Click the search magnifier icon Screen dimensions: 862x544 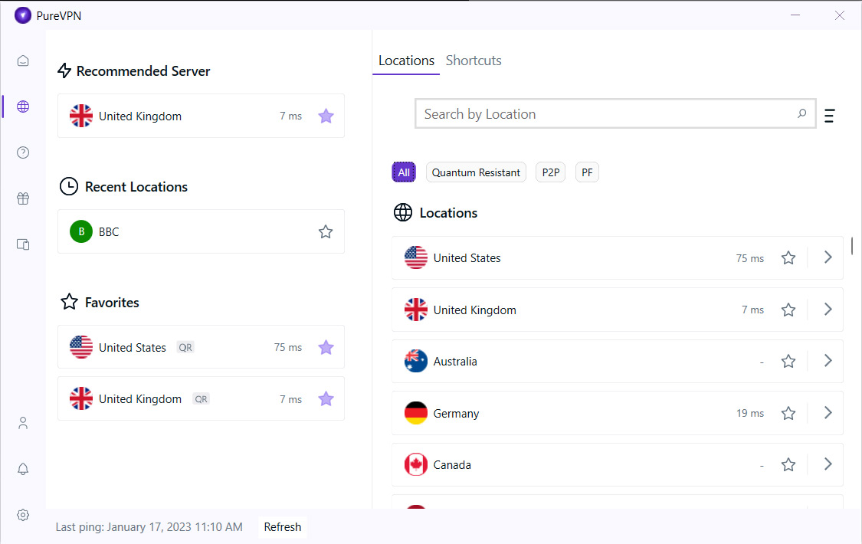801,113
